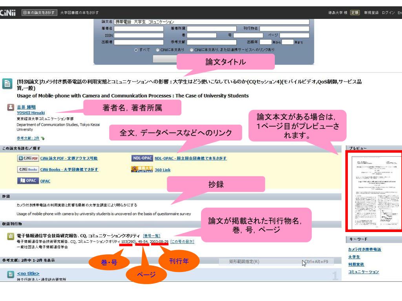Click the 360 Link fulltext badge icon

pyautogui.click(x=142, y=169)
